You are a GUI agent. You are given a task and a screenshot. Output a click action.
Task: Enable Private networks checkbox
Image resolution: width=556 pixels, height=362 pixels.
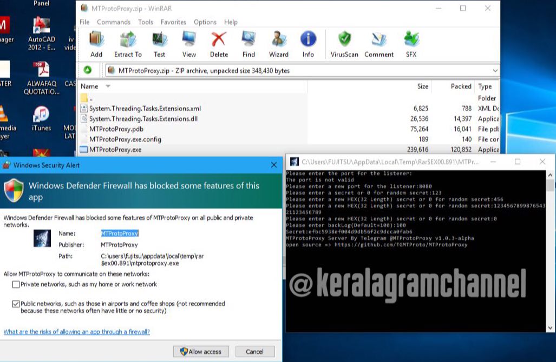click(16, 285)
